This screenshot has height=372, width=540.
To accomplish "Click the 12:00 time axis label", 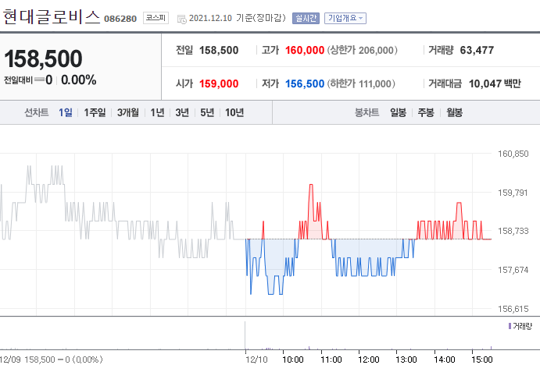I will (x=369, y=360).
